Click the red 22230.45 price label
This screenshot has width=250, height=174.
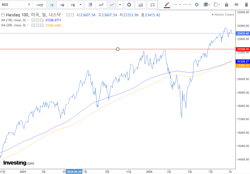pyautogui.click(x=243, y=49)
